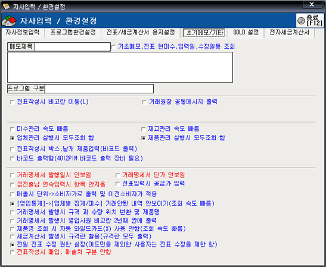Select the GOLD 설정 tab
326x267 pixels.
pyautogui.click(x=246, y=33)
